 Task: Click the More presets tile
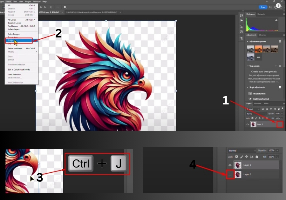click(258, 57)
